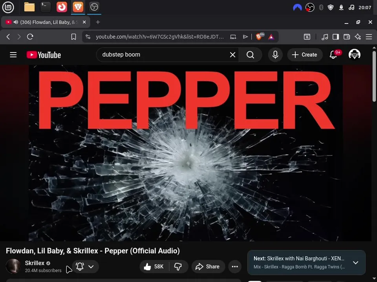Install or cast via the screen icon in the address bar
The image size is (377, 282).
point(233,37)
